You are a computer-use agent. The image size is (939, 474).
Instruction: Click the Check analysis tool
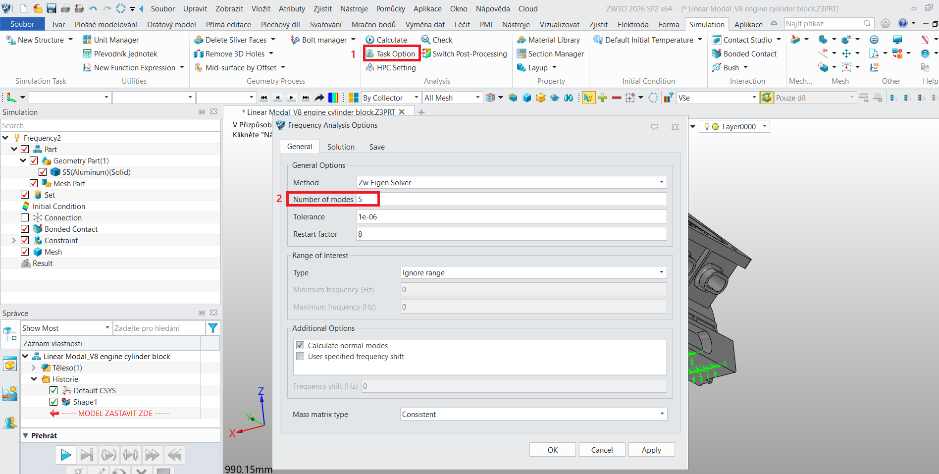tap(437, 40)
